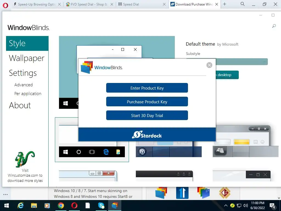Click the Purchase Product Key button
The width and height of the screenshot is (281, 211).
147,102
